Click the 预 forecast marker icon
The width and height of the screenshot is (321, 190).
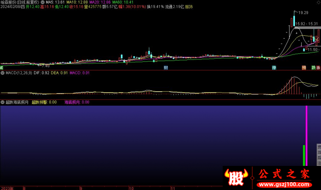tap(304, 68)
